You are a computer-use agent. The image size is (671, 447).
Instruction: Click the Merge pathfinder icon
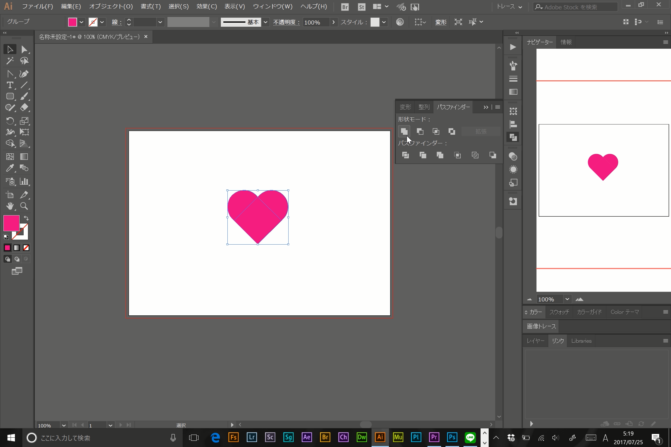(x=440, y=155)
